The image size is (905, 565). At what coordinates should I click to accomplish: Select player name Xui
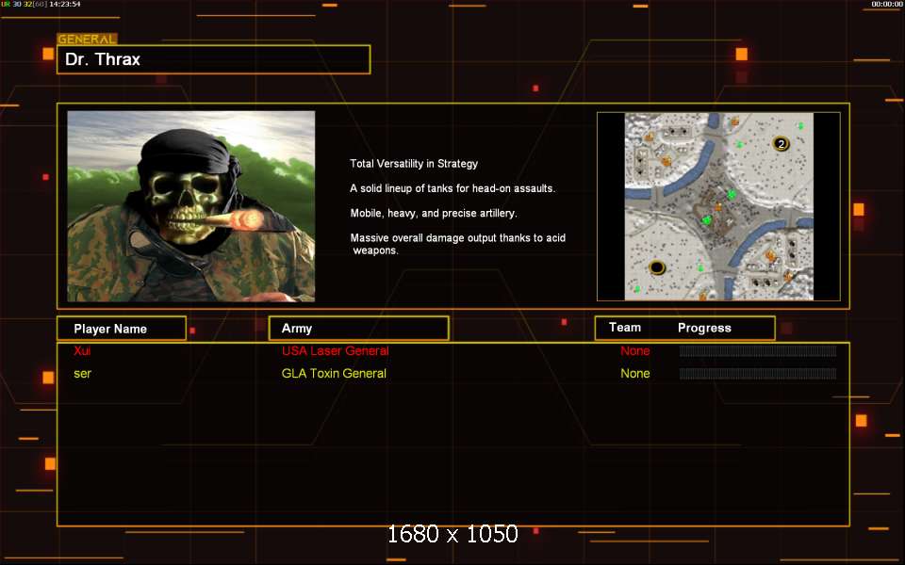pos(82,350)
